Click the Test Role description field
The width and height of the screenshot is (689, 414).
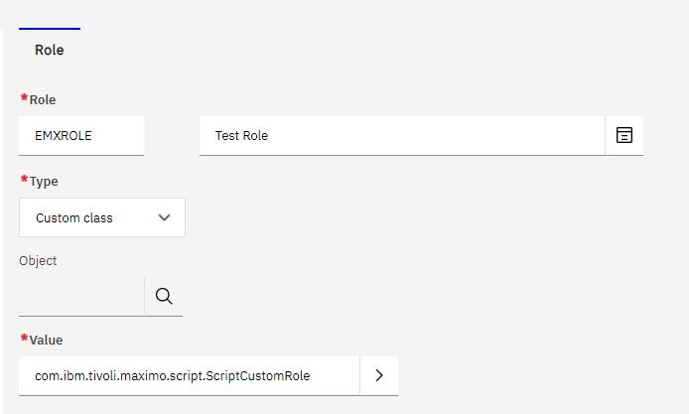click(x=402, y=135)
